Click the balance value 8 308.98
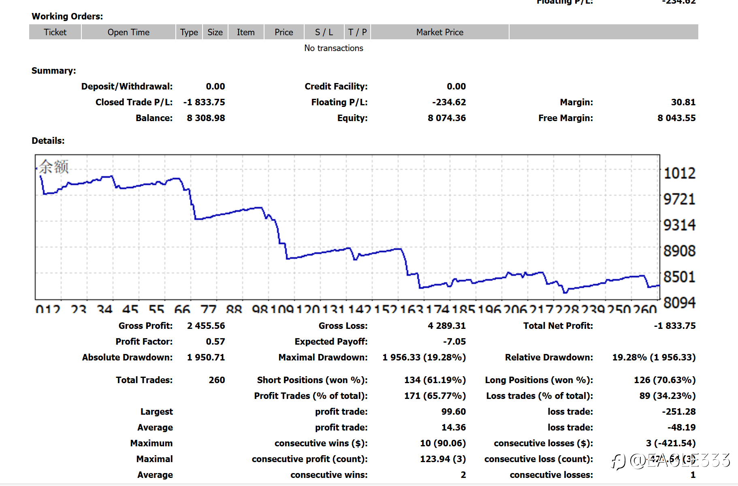 (x=206, y=118)
